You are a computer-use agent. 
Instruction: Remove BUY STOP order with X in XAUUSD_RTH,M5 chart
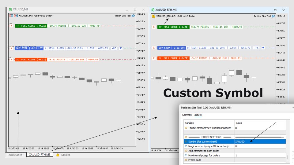click(154, 48)
